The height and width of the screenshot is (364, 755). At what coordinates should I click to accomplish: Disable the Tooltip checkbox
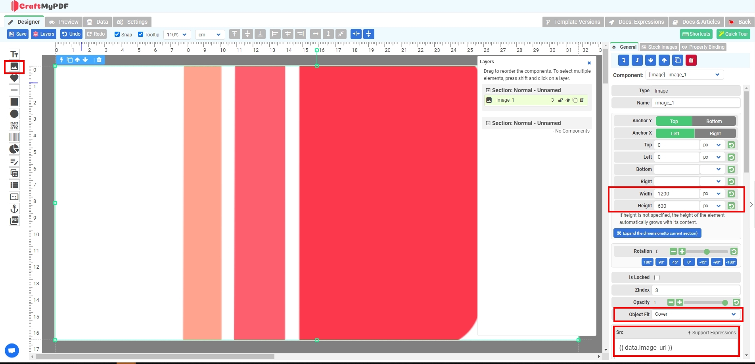pos(141,34)
